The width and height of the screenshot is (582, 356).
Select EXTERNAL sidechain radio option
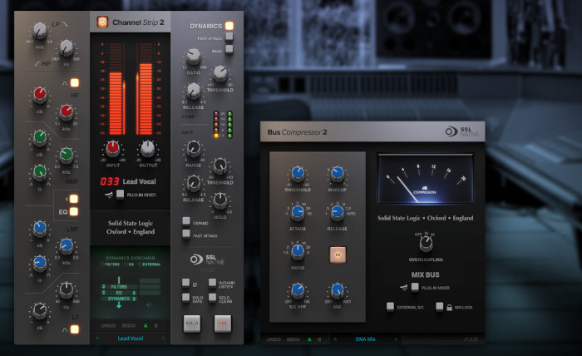click(140, 265)
